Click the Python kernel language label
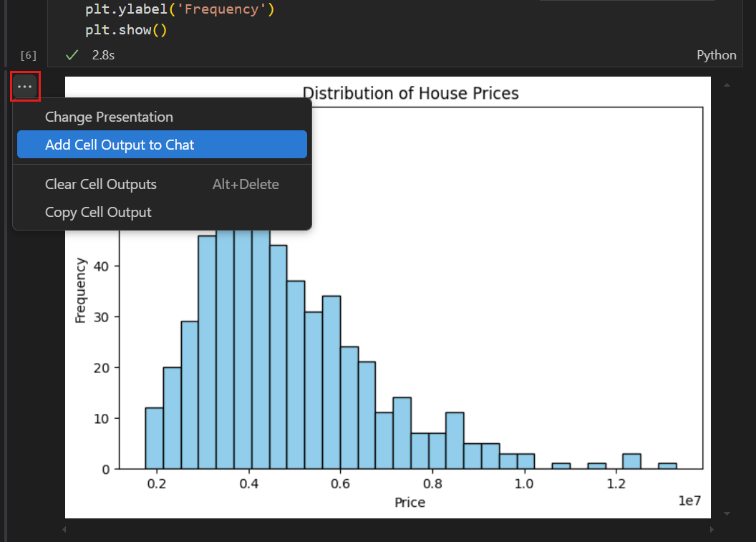This screenshot has height=542, width=756. (x=716, y=54)
